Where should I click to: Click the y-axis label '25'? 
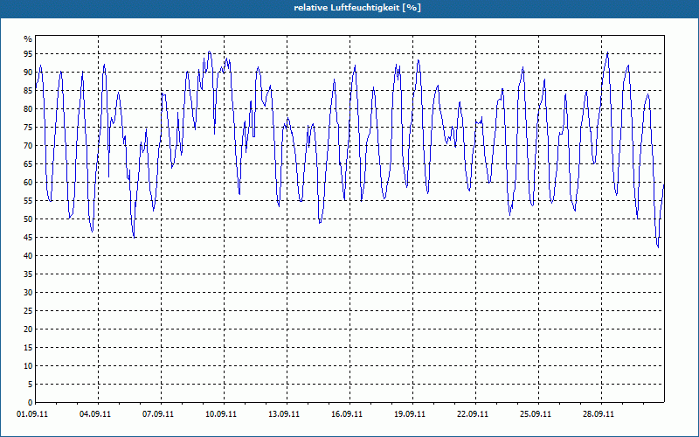(28, 311)
